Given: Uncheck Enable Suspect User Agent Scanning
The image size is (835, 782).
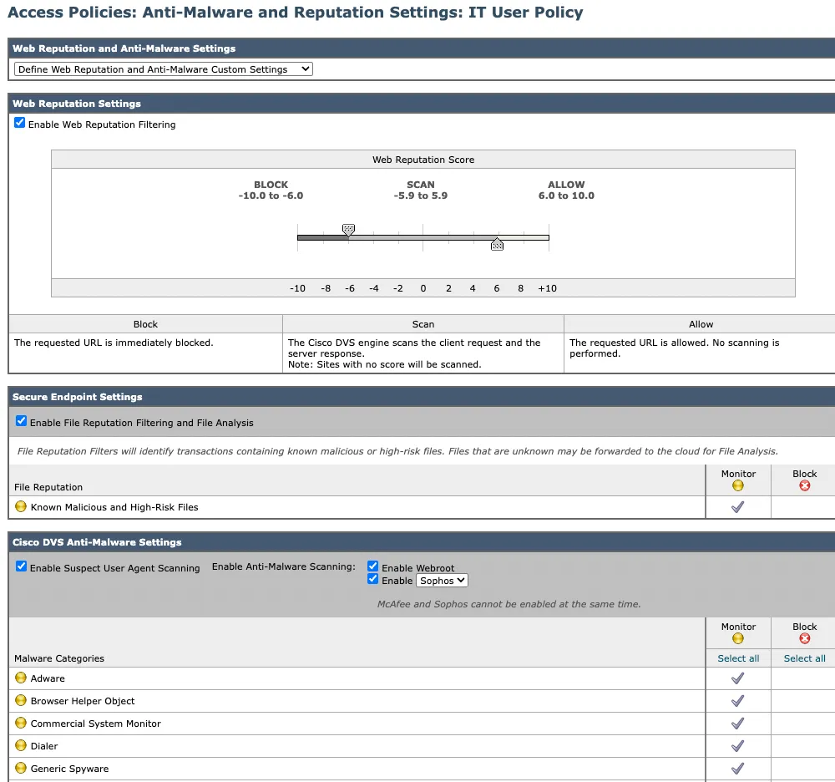Looking at the screenshot, I should click(x=22, y=567).
